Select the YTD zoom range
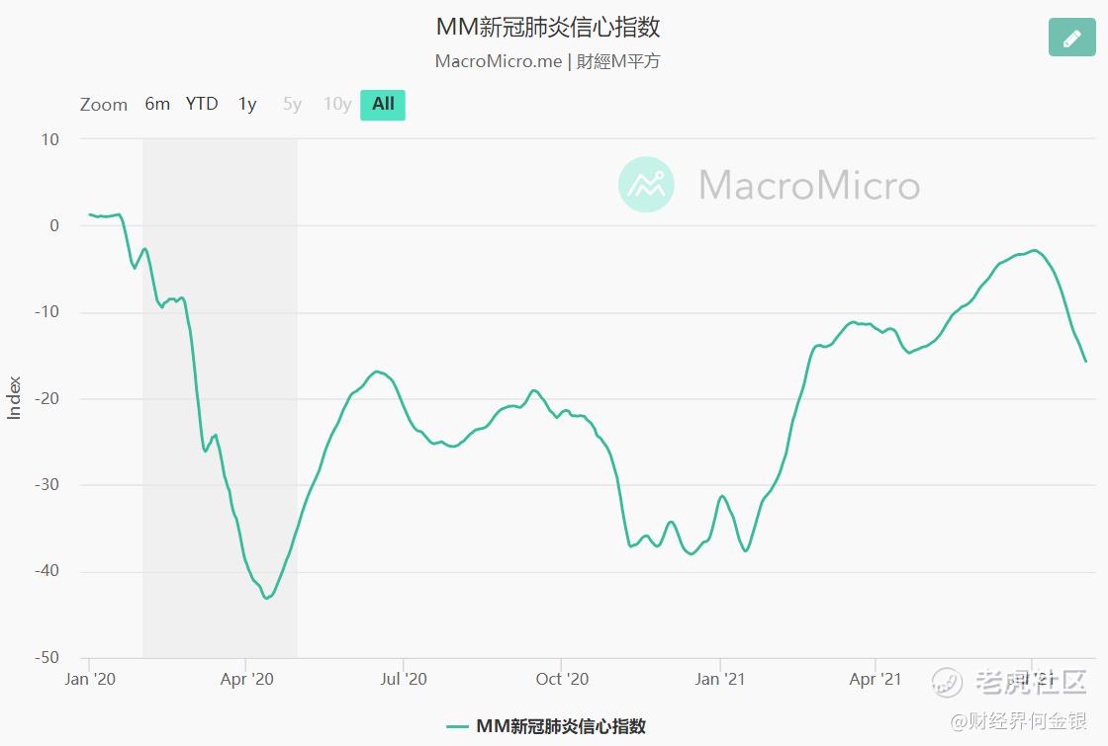 coord(202,105)
